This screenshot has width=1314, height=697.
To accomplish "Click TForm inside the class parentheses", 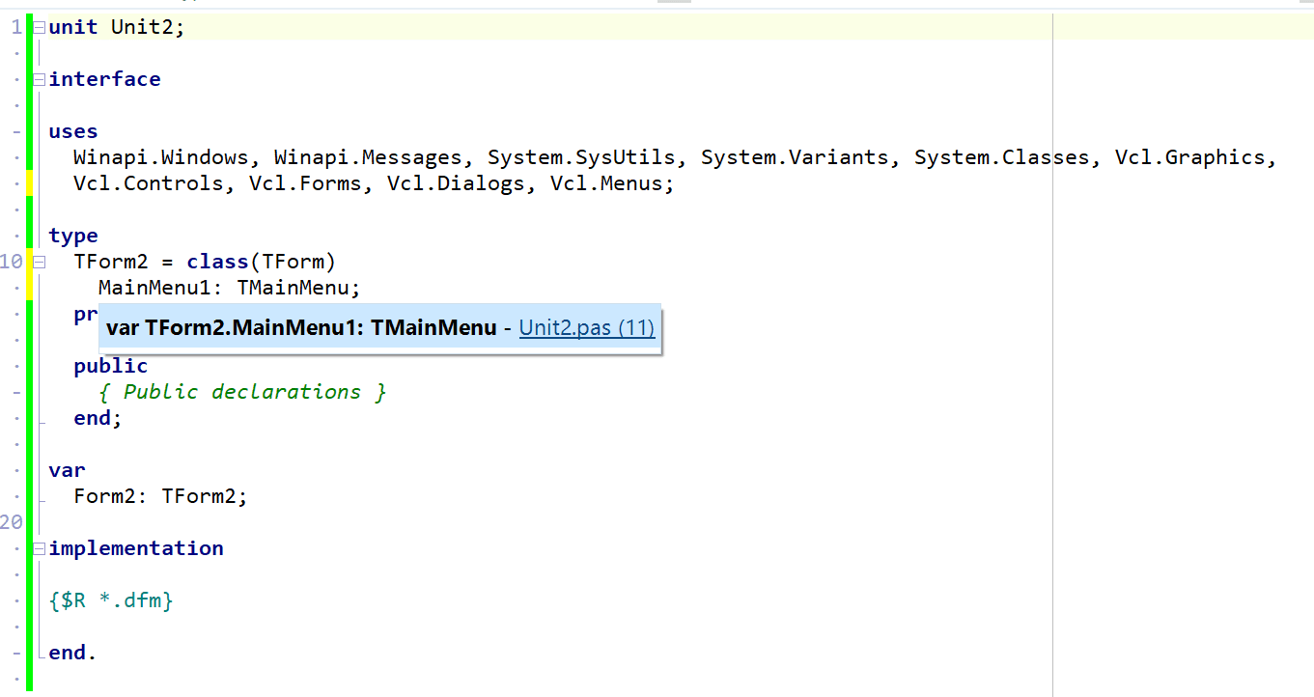I will [x=293, y=262].
